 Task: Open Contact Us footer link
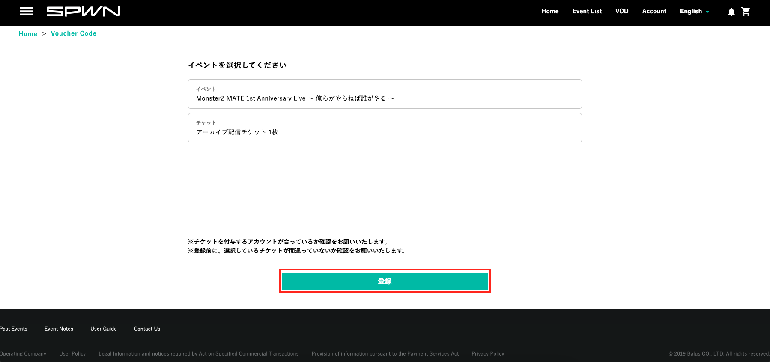pos(147,329)
